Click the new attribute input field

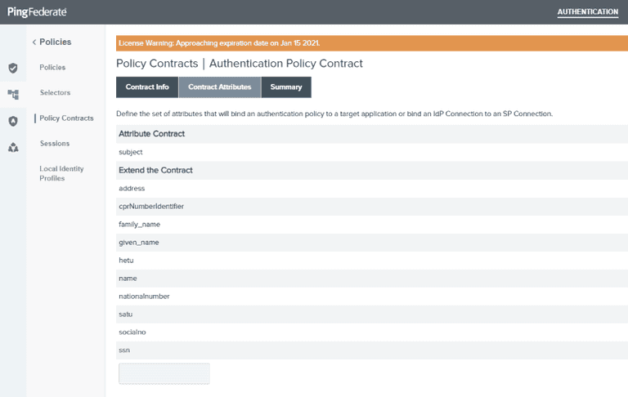coord(164,373)
